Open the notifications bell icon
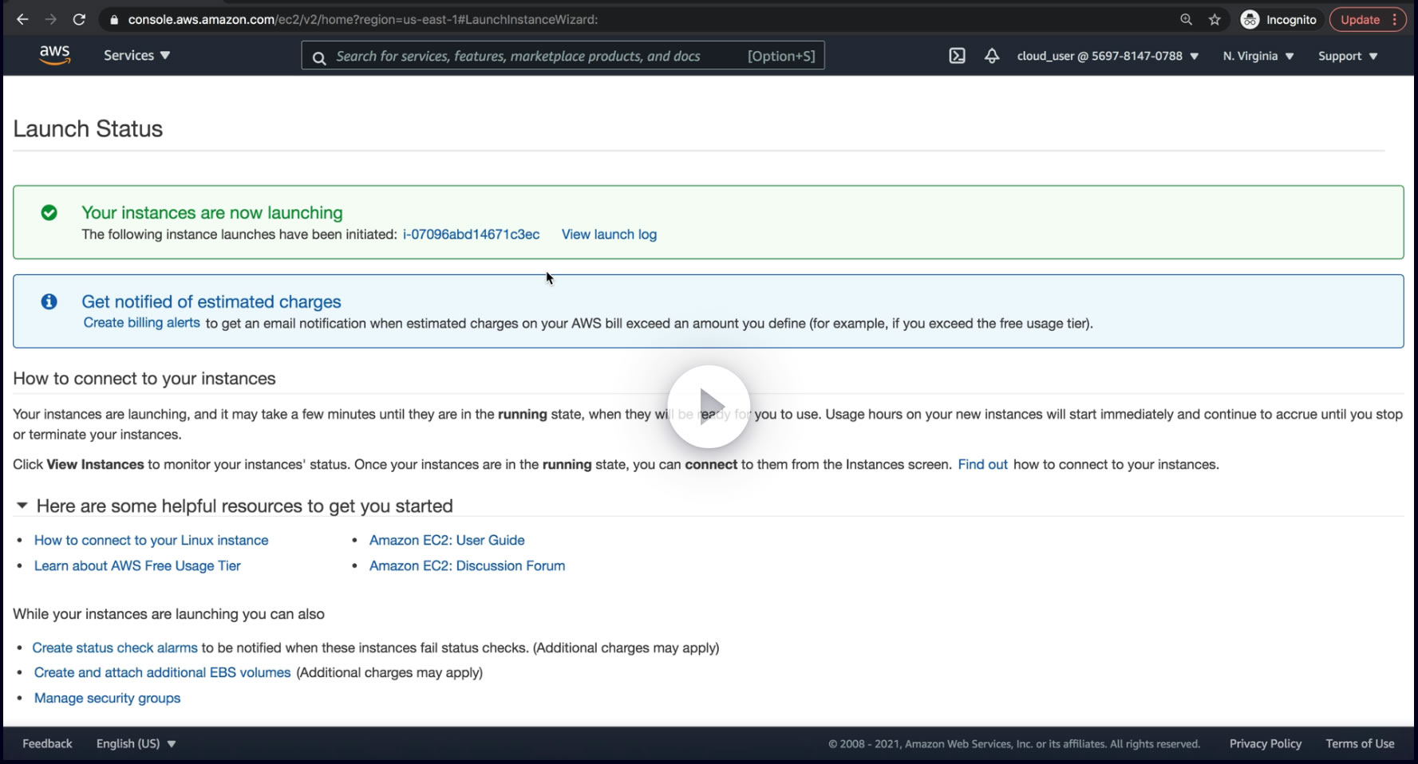The image size is (1418, 764). pos(992,56)
